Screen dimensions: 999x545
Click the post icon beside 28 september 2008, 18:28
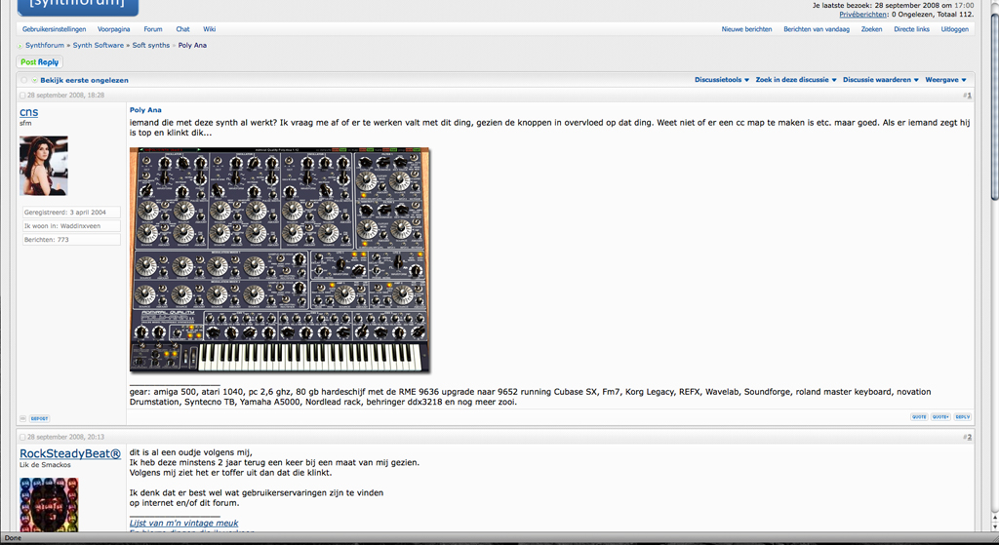pyautogui.click(x=22, y=96)
